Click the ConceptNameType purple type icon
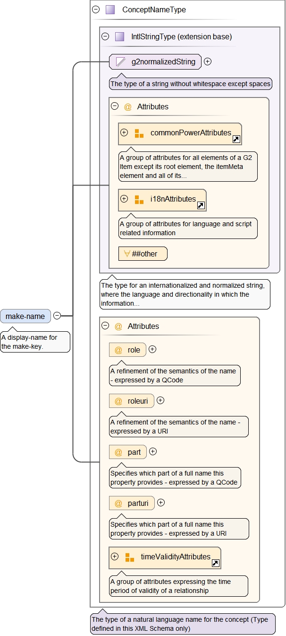Viewport: 286px width, 636px height. click(110, 9)
